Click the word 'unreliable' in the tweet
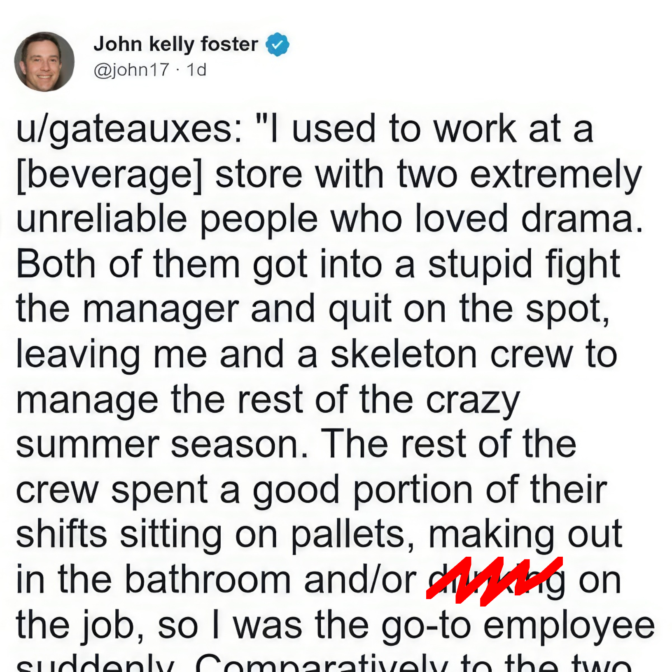 point(101,219)
